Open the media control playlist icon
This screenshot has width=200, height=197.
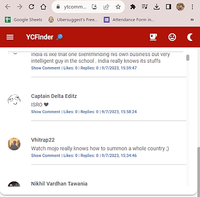pos(144,7)
